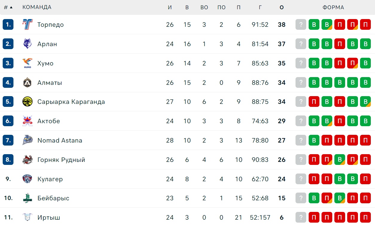Viewport: 375px width, 225px height.
Task: Click the Кулагер team logo
Action: click(27, 179)
